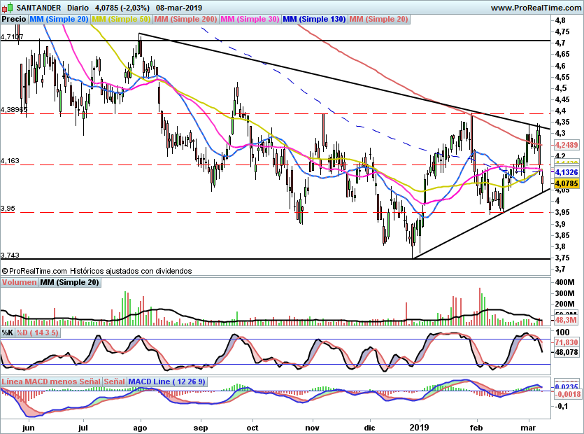The image size is (584, 434).
Task: Click the -0,0018 MACD value tag
Action: [568, 394]
